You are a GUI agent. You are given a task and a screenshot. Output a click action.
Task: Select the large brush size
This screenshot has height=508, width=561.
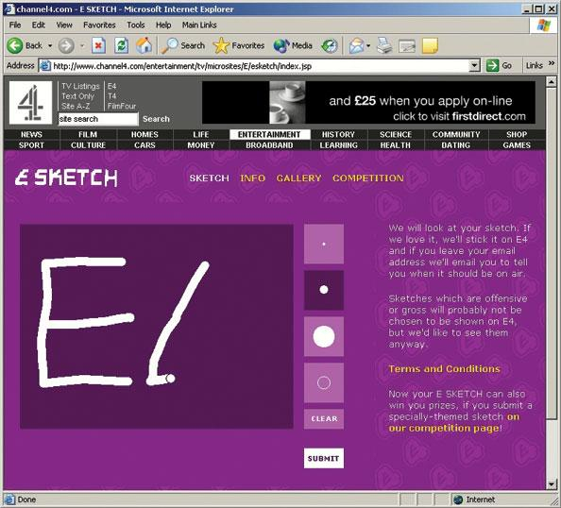pos(324,336)
